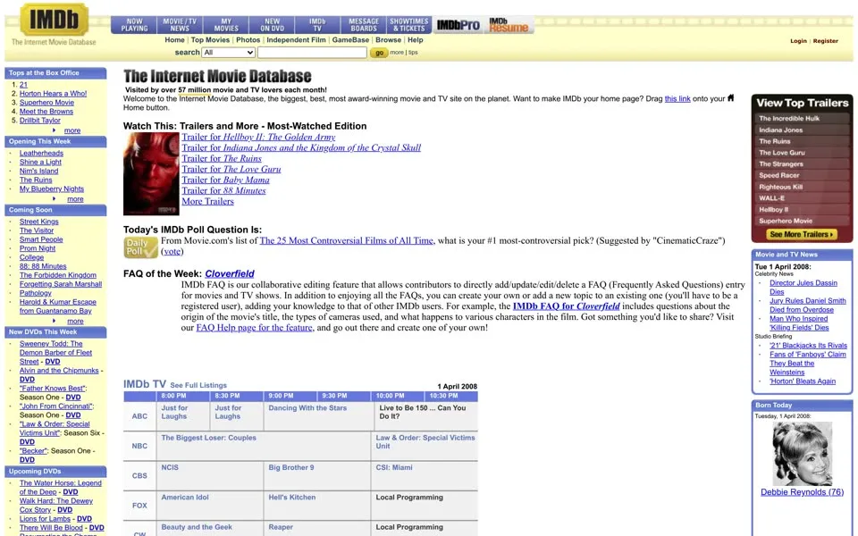Click See More Trailers button
The image size is (858, 536).
pyautogui.click(x=802, y=234)
